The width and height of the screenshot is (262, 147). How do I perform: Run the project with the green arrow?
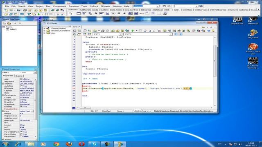tap(39, 14)
